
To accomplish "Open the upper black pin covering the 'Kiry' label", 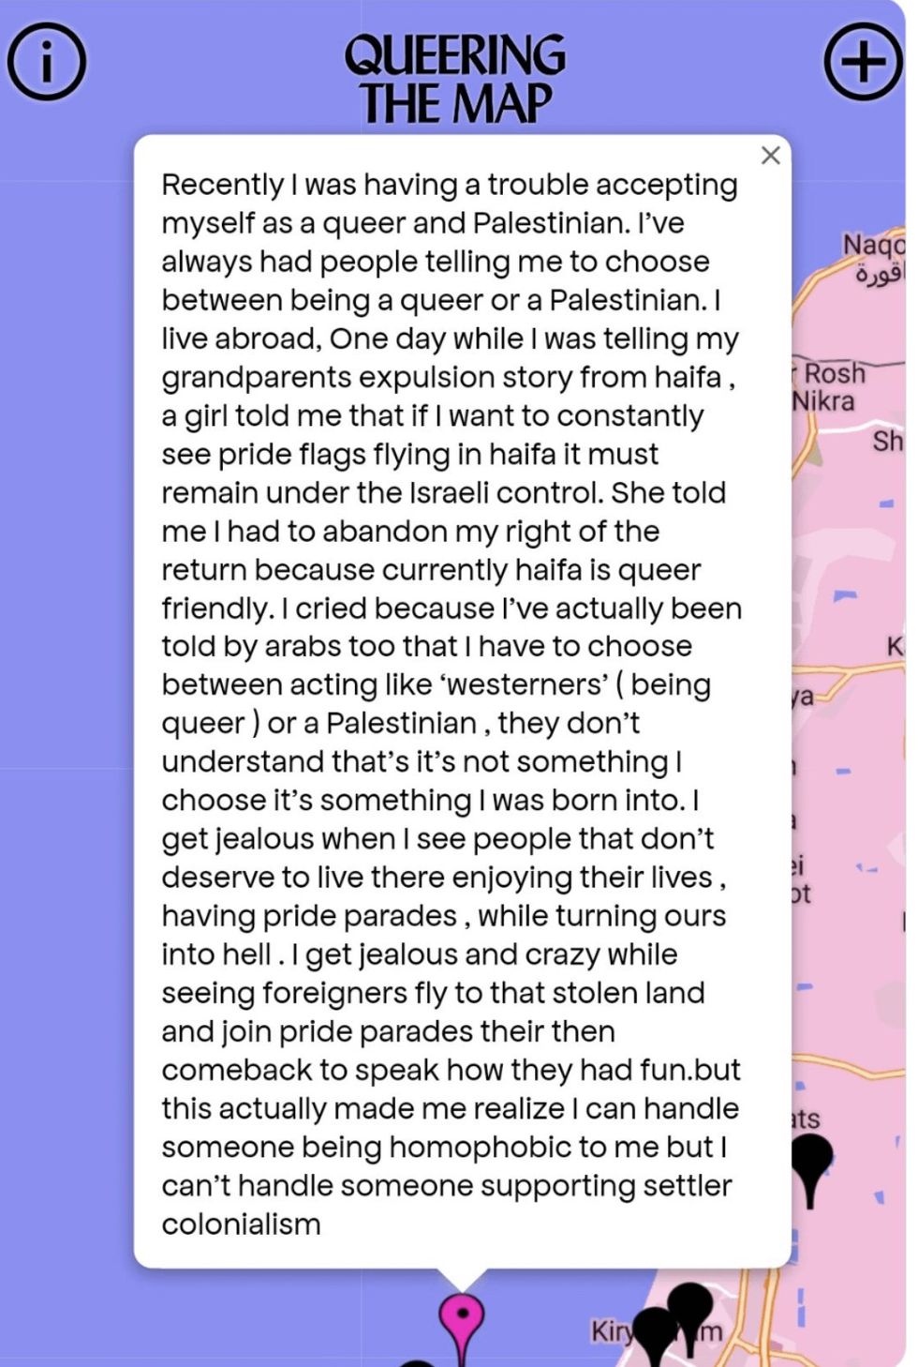I will pos(691,1305).
